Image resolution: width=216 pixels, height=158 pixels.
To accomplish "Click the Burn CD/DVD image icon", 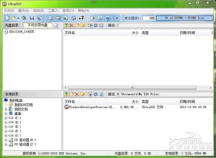I will tap(82, 18).
